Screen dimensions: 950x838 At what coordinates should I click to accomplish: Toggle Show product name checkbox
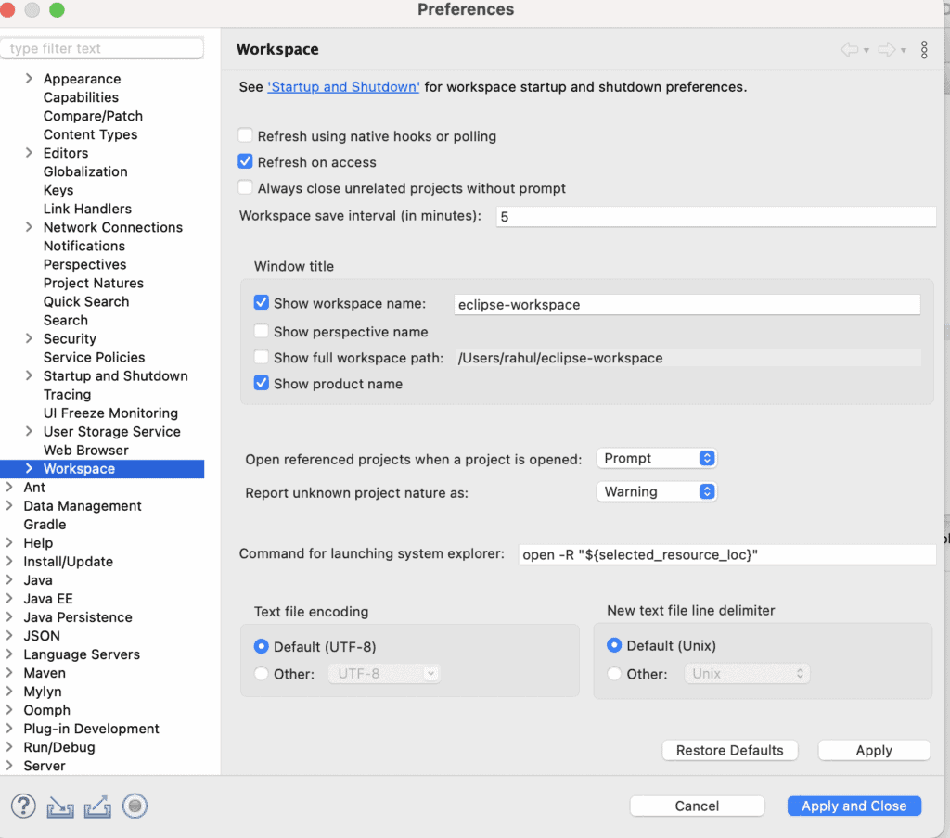click(261, 383)
